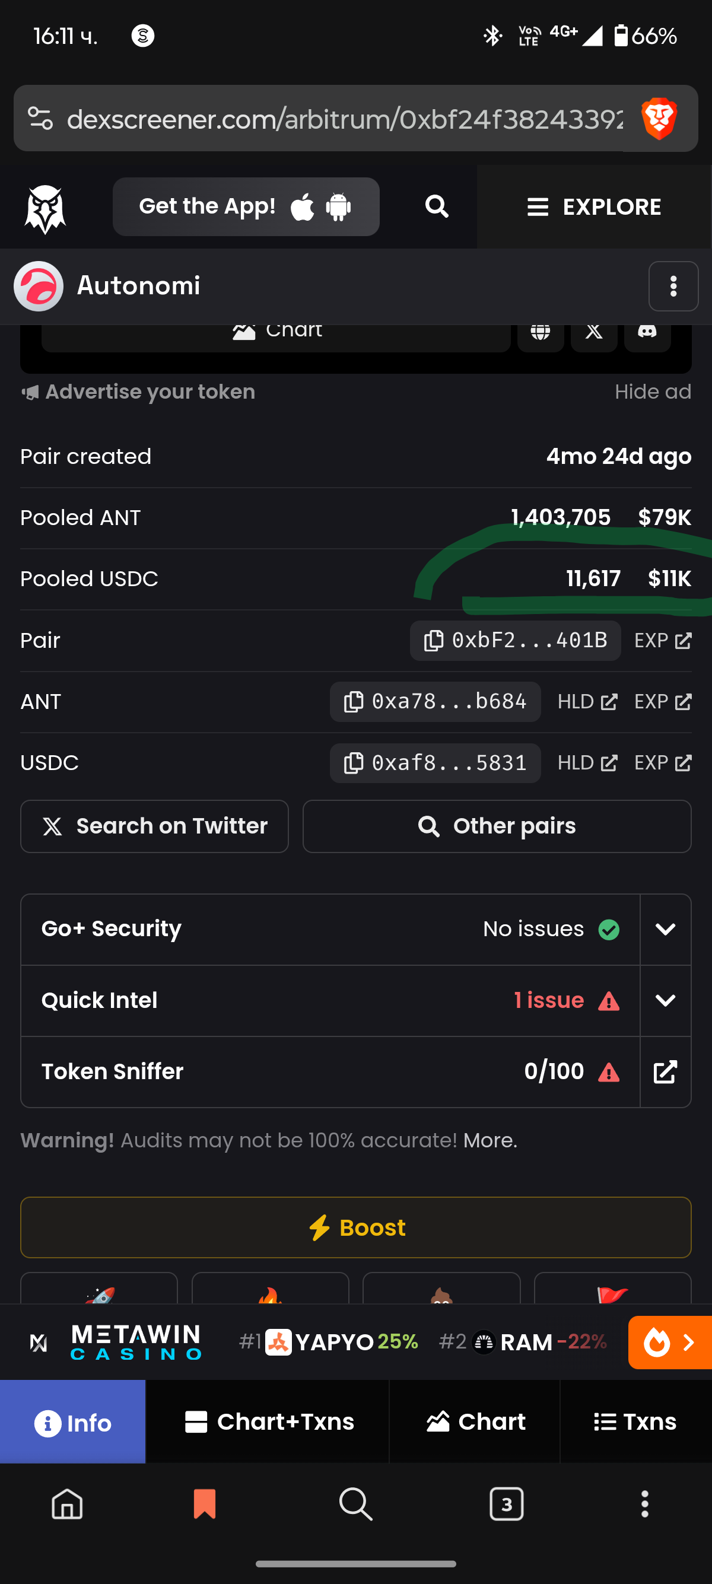712x1584 pixels.
Task: Switch to the Chart+Txns tab
Action: pyautogui.click(x=269, y=1421)
